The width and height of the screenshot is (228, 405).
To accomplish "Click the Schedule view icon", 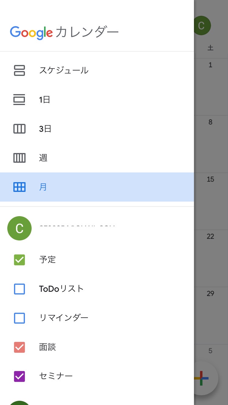I will click(x=19, y=70).
